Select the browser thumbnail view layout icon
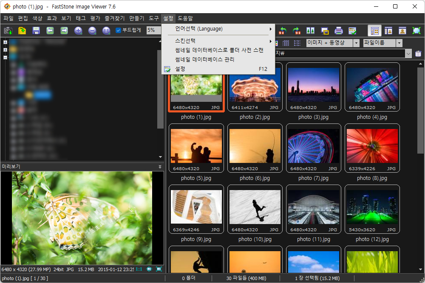This screenshot has height=283, width=425. 374,31
